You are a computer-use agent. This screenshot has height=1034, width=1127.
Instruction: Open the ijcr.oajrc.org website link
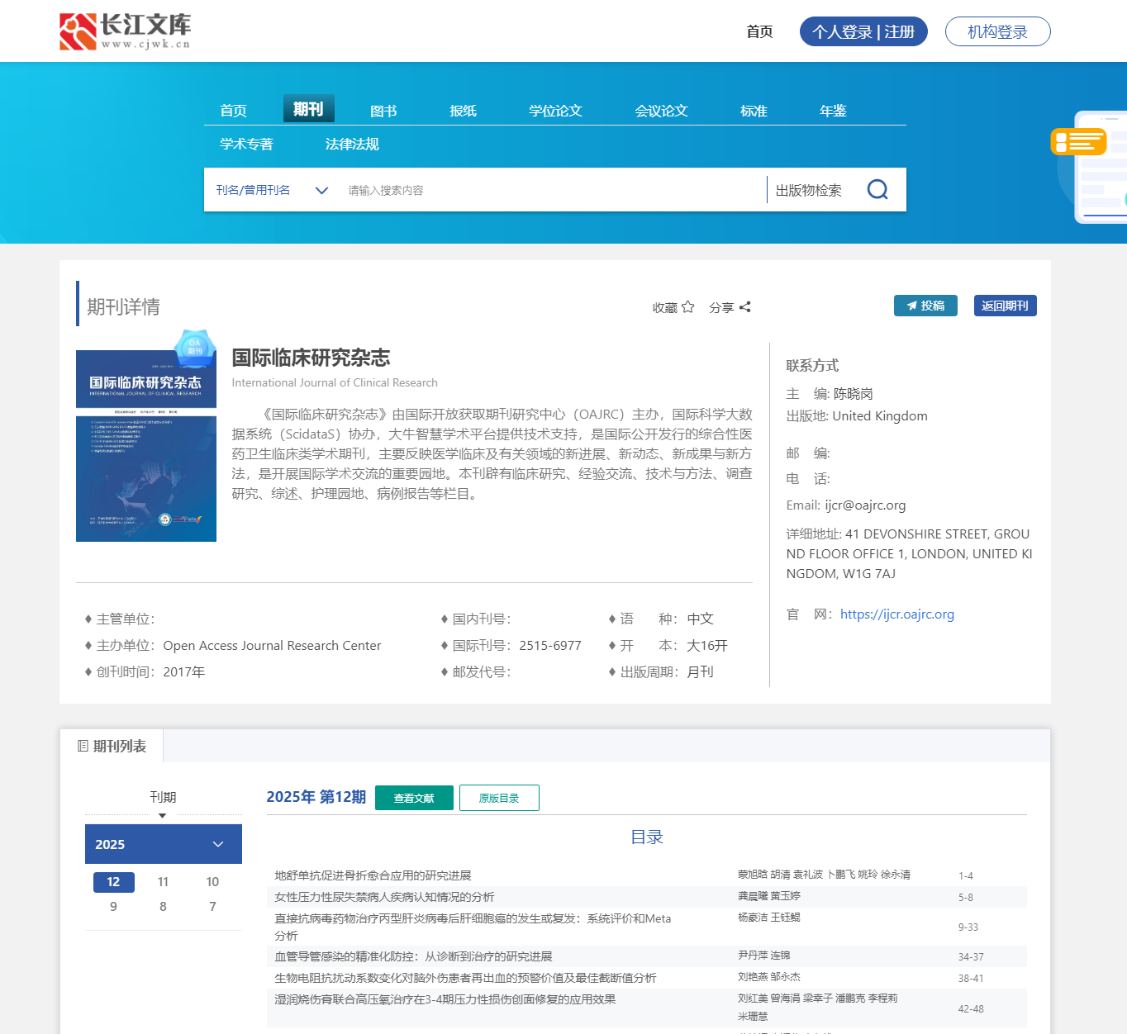(896, 614)
